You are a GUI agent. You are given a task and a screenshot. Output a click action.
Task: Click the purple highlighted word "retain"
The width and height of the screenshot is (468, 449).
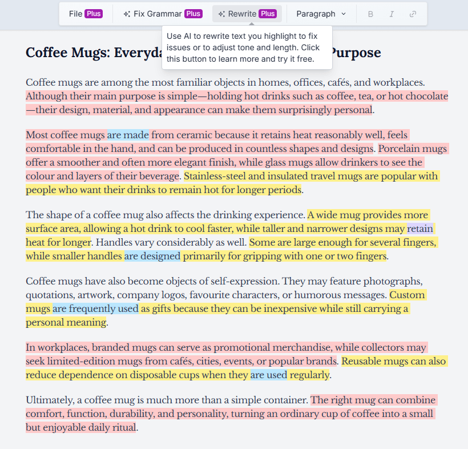(420, 228)
